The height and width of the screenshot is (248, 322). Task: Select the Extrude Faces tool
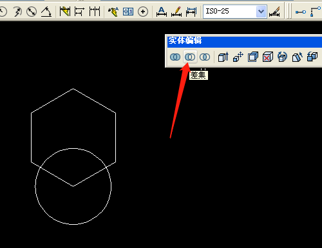pos(223,57)
